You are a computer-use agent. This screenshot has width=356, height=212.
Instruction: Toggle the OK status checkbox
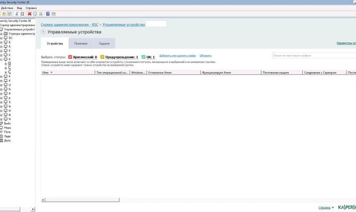(x=143, y=57)
